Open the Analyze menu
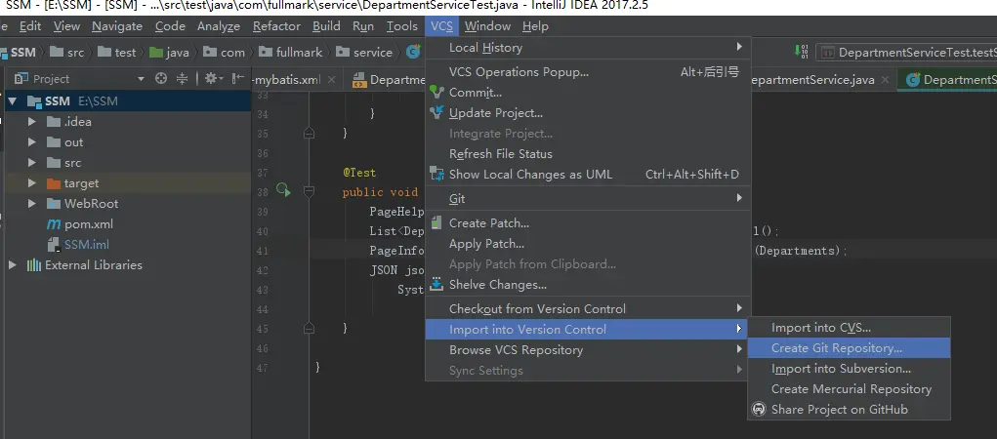 coord(218,26)
